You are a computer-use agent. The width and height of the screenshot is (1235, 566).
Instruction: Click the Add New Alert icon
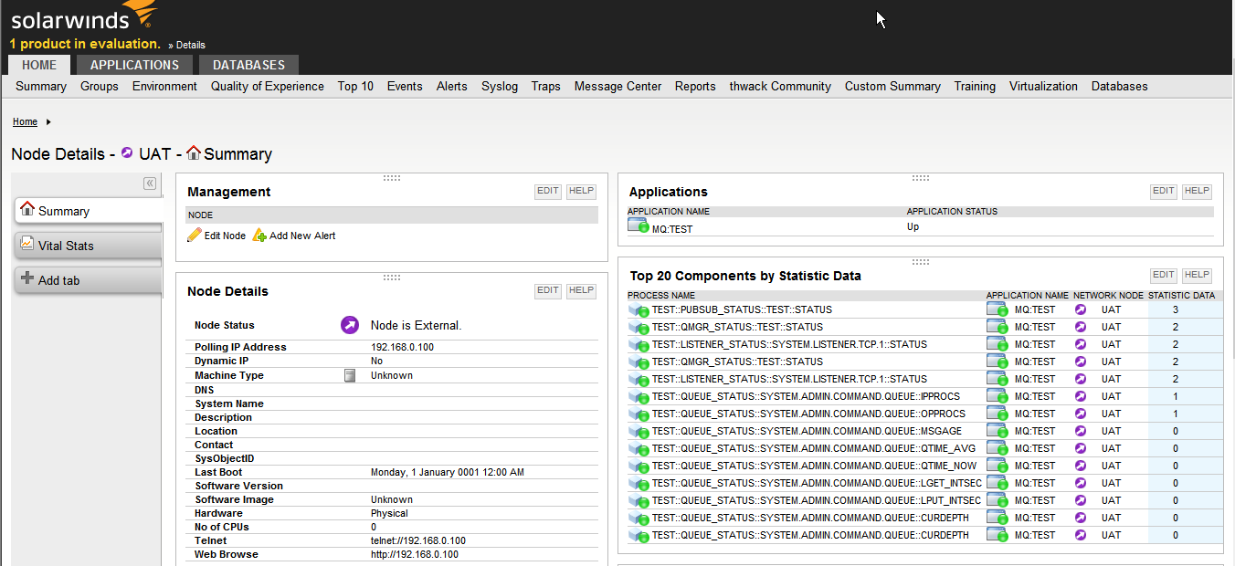(x=259, y=236)
